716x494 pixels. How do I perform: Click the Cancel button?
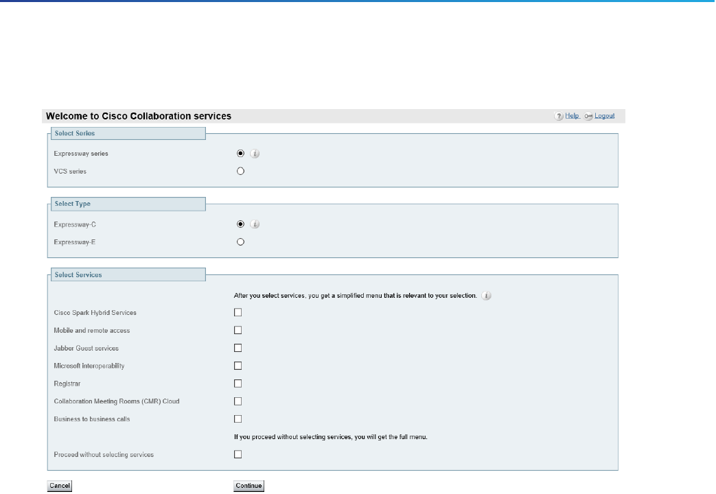pos(60,486)
